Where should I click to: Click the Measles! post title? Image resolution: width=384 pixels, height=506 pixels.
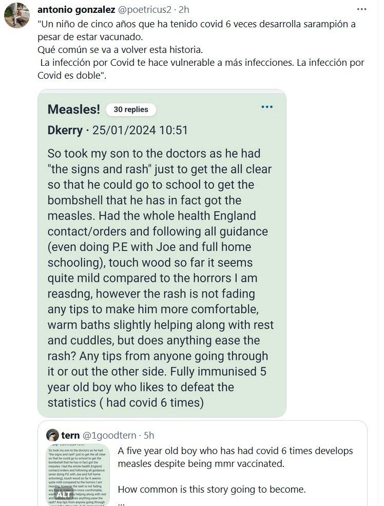[73, 109]
